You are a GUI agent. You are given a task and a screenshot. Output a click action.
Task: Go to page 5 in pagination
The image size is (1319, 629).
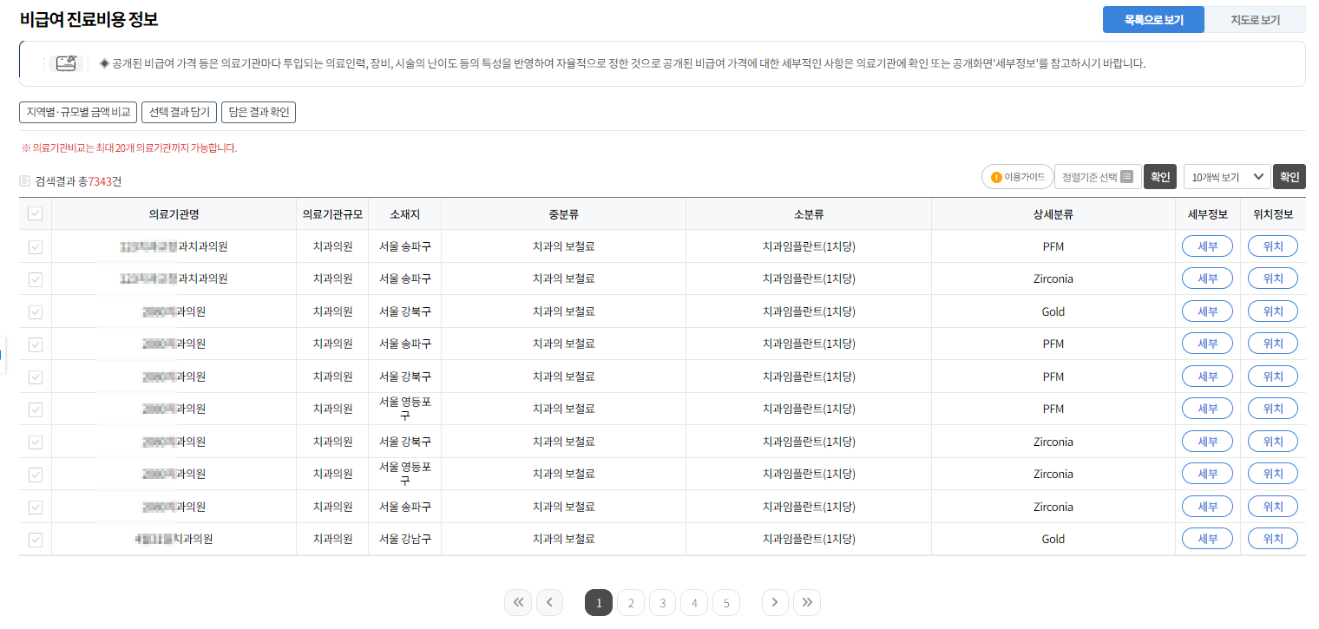coord(726,602)
